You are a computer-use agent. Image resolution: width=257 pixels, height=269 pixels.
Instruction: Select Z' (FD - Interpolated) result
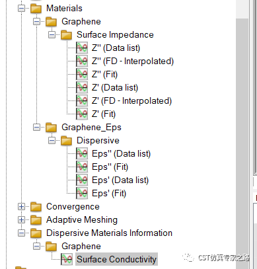131,100
